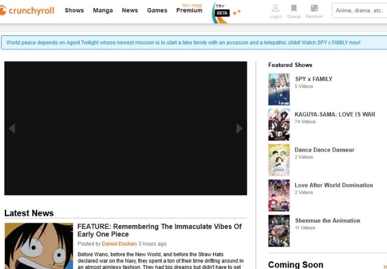
Task: Click the Random dice icon
Action: click(x=314, y=9)
